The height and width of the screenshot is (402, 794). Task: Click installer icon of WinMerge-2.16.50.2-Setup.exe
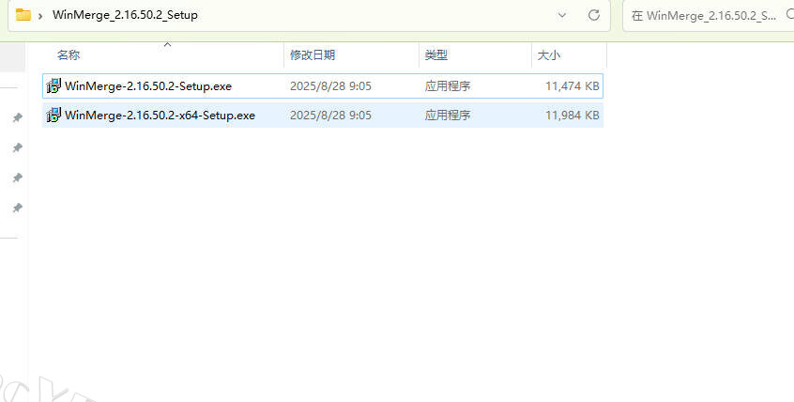click(53, 85)
